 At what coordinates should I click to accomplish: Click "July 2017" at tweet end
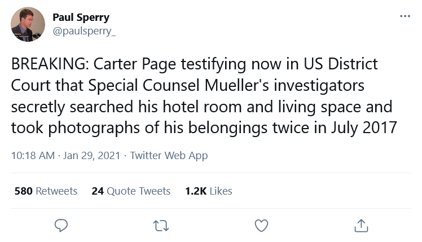364,128
